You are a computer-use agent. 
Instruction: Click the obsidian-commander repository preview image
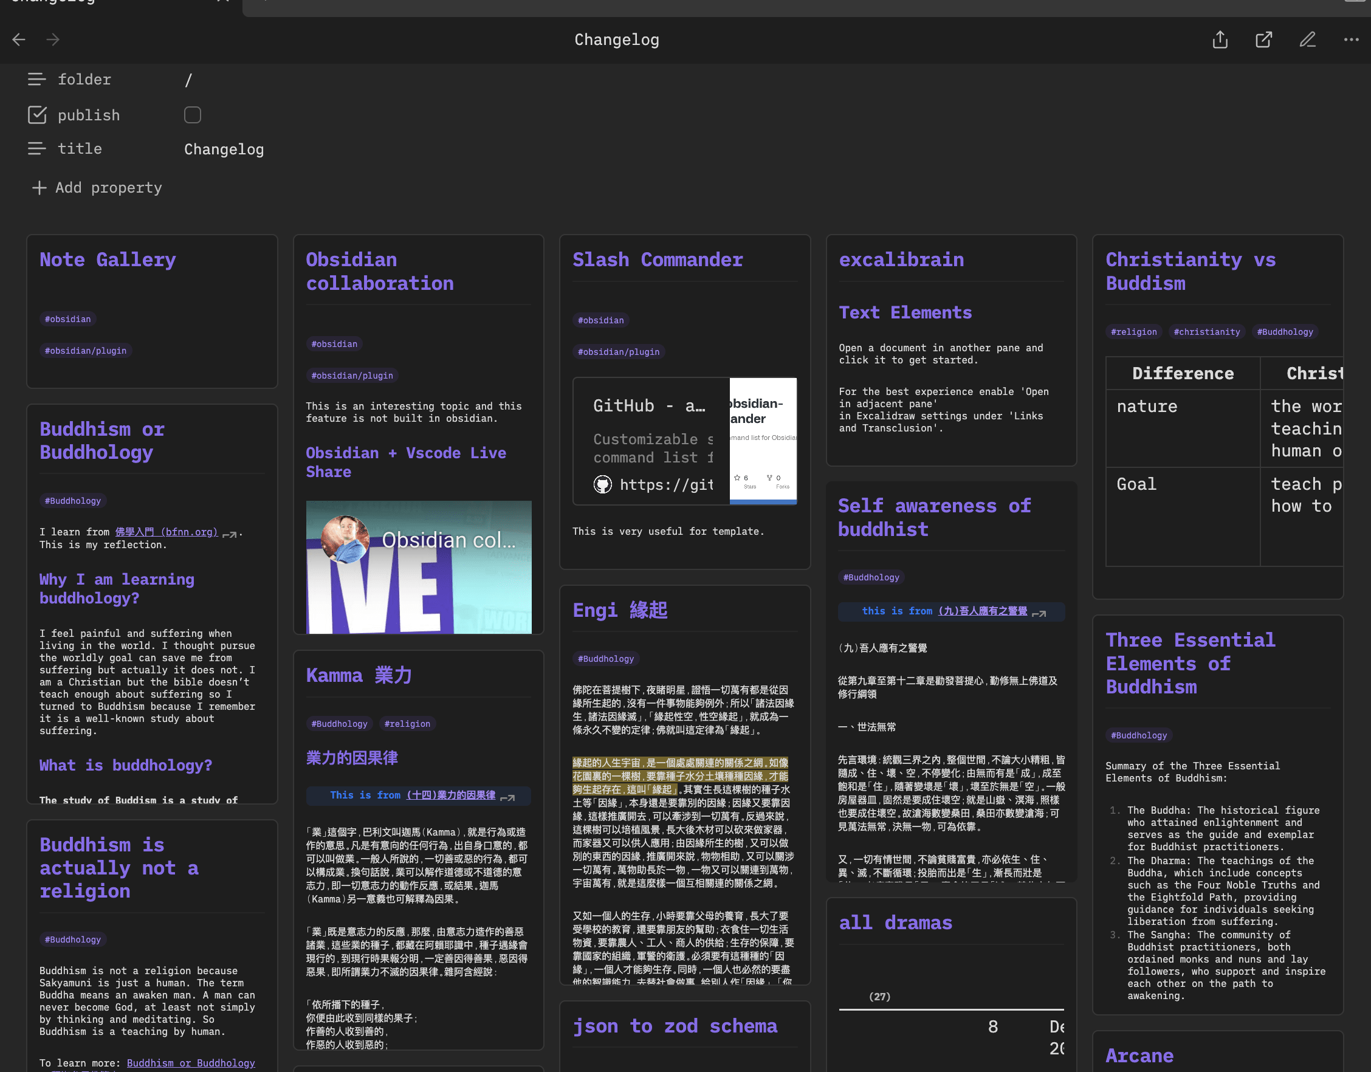click(763, 441)
